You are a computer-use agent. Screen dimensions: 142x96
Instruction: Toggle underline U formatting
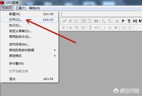[x=63, y=28]
